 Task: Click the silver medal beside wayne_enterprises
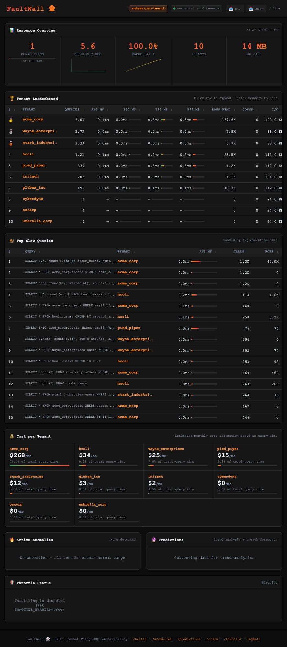click(x=11, y=132)
